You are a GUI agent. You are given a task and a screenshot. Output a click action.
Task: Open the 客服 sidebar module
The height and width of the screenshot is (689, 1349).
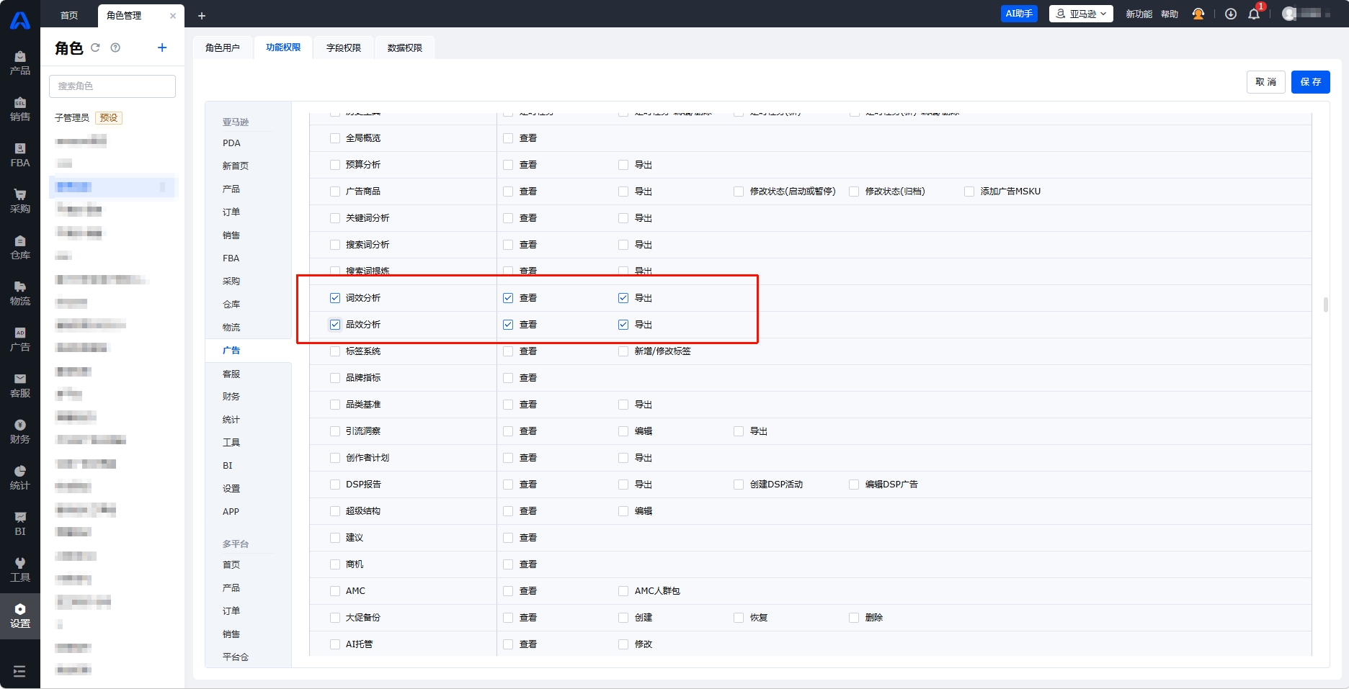[20, 386]
